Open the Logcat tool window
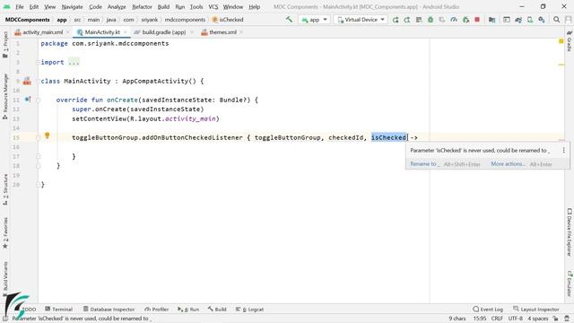The height and width of the screenshot is (323, 574). point(249,309)
